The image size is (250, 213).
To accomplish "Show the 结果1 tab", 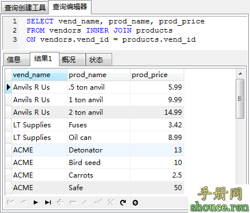I will pos(45,59).
